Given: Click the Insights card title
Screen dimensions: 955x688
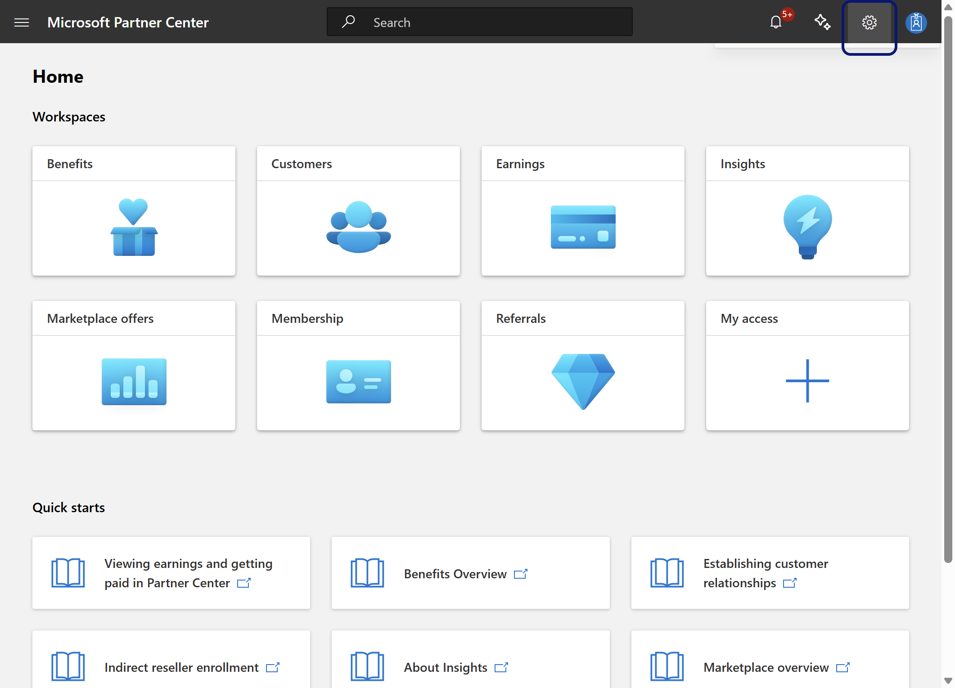Looking at the screenshot, I should click(743, 164).
